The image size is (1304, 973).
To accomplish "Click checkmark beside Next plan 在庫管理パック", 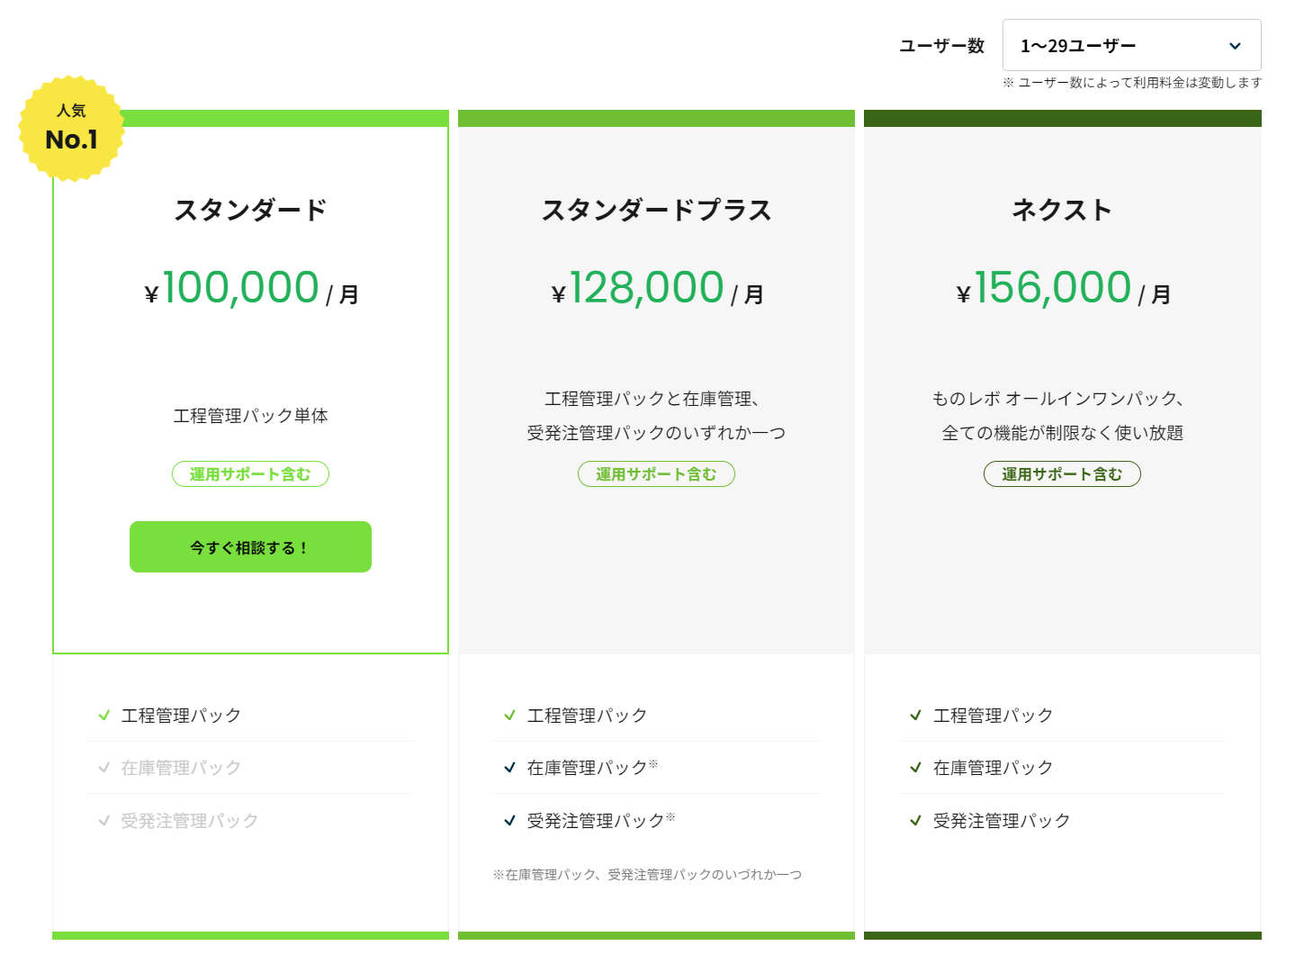I will 916,768.
